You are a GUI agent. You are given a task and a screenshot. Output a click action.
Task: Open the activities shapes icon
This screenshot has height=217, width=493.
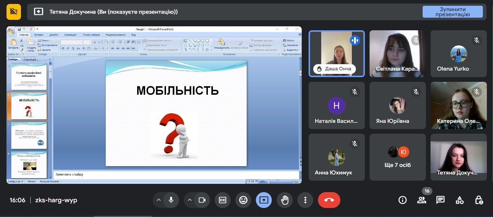[x=459, y=200]
